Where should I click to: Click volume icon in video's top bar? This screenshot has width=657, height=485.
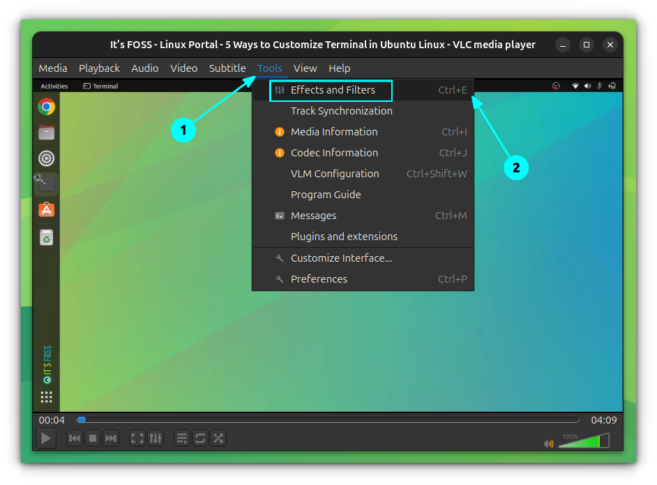(587, 86)
